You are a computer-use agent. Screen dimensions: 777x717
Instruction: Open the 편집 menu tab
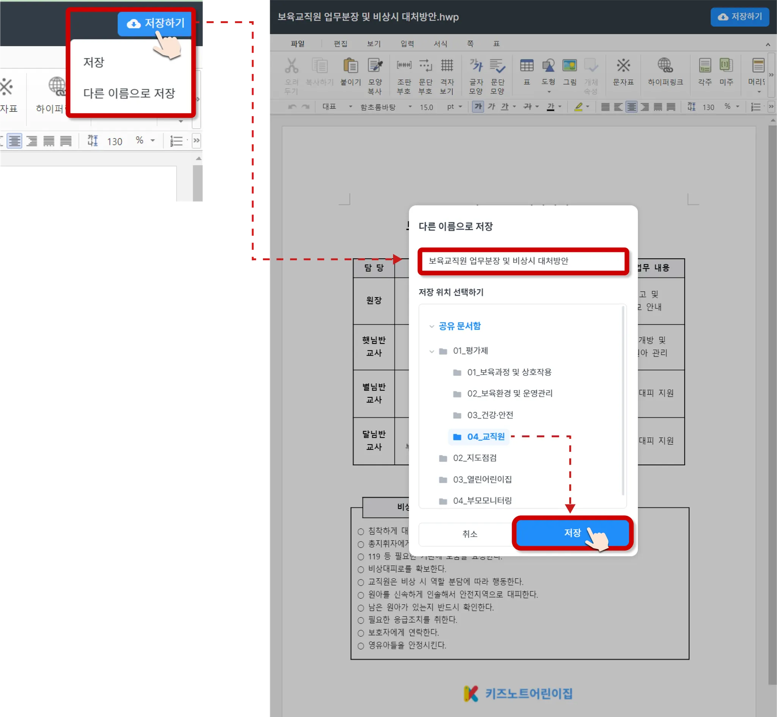pyautogui.click(x=340, y=44)
